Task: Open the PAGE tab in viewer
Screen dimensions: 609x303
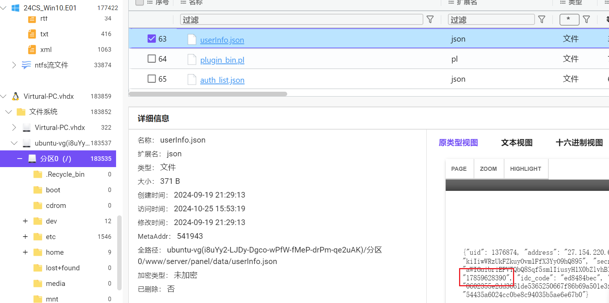Action: pyautogui.click(x=459, y=169)
